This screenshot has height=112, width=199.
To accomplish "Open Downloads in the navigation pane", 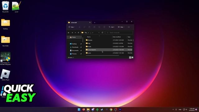I will pos(75,47).
